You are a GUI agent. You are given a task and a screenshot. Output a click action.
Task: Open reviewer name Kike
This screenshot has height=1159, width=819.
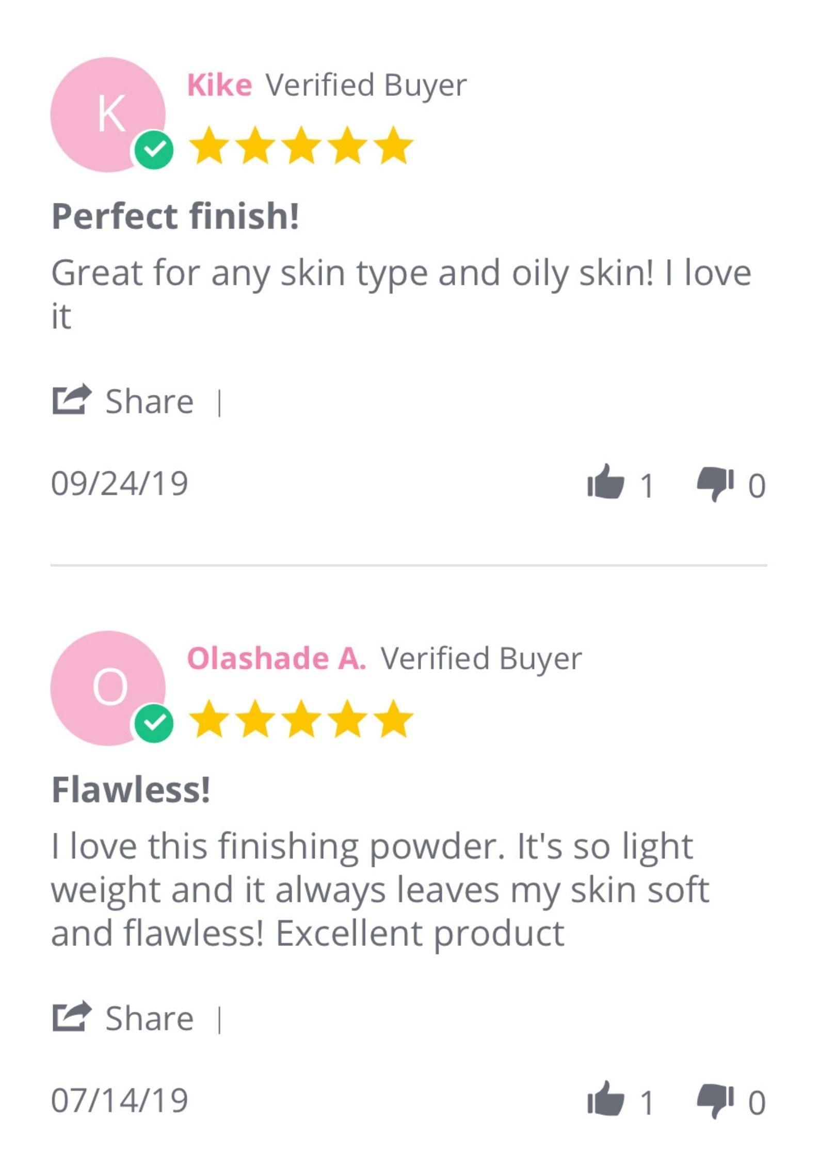(219, 85)
